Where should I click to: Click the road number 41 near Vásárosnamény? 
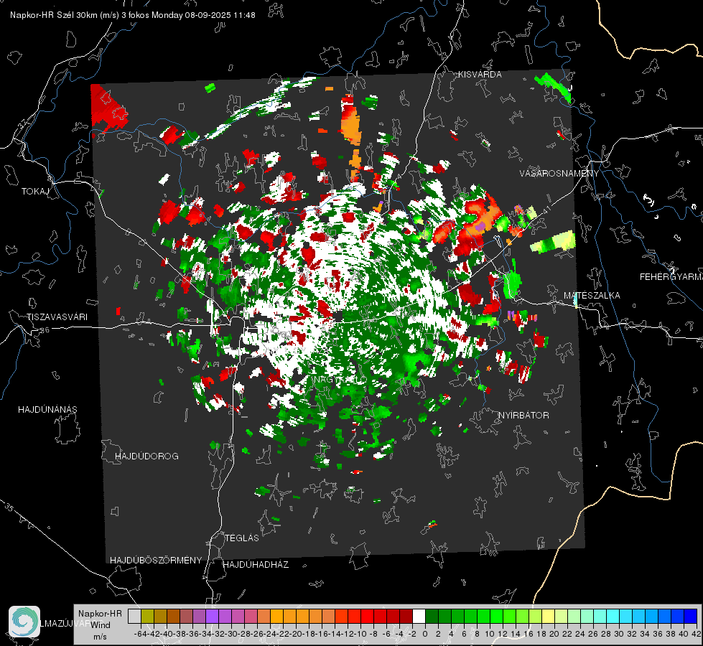click(546, 211)
